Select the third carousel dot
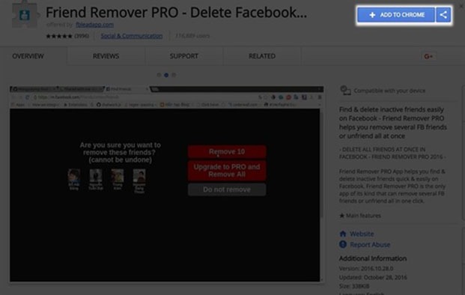Viewport: 465px width, 295px height. tap(174, 75)
